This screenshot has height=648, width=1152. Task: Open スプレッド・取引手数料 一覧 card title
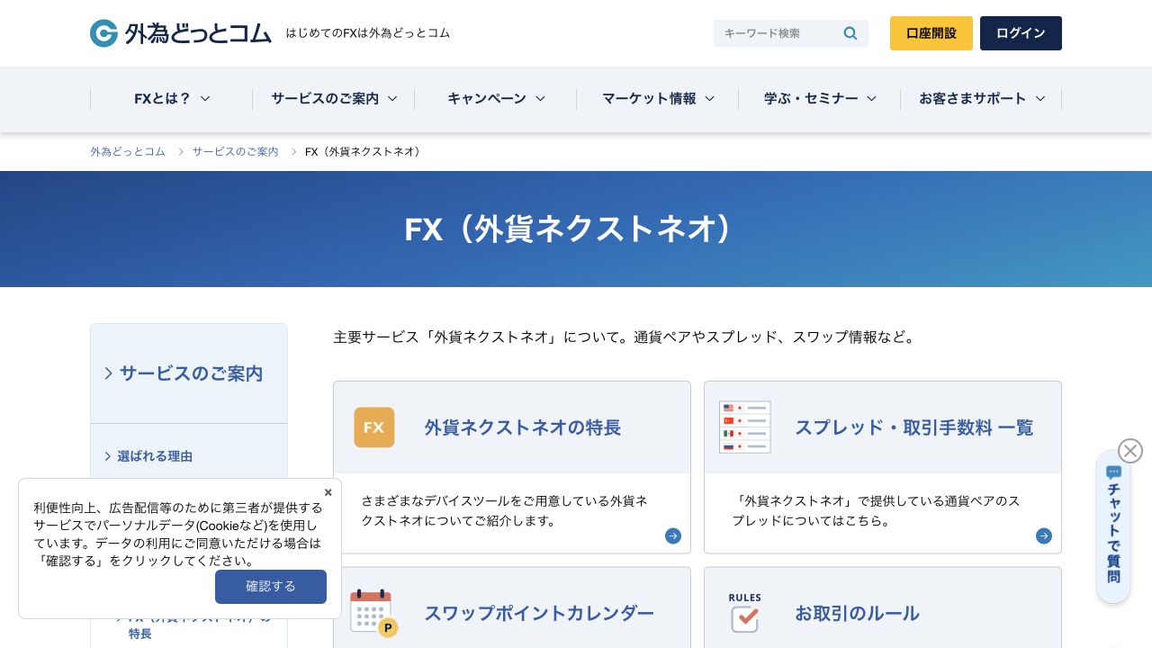(914, 427)
